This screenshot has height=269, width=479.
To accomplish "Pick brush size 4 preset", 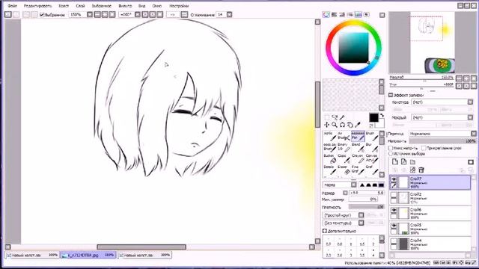I will tap(373, 253).
